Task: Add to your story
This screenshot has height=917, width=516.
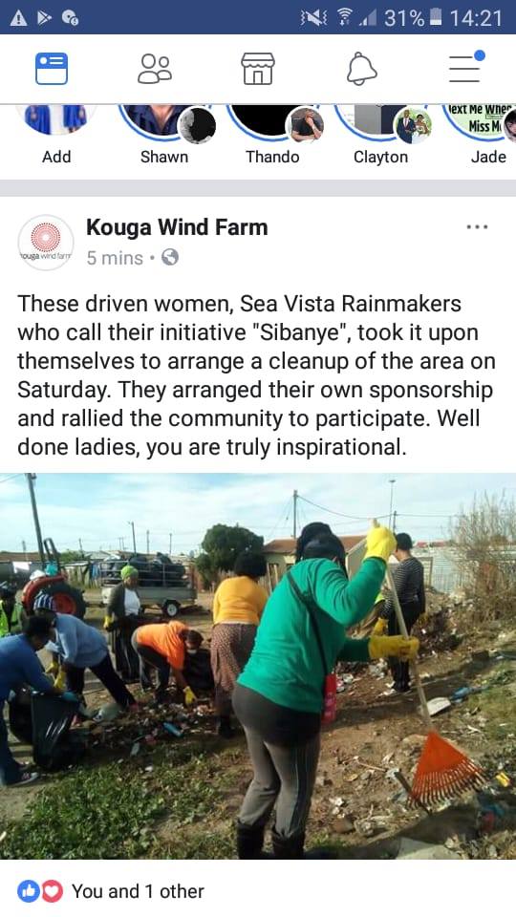Action: [x=56, y=136]
